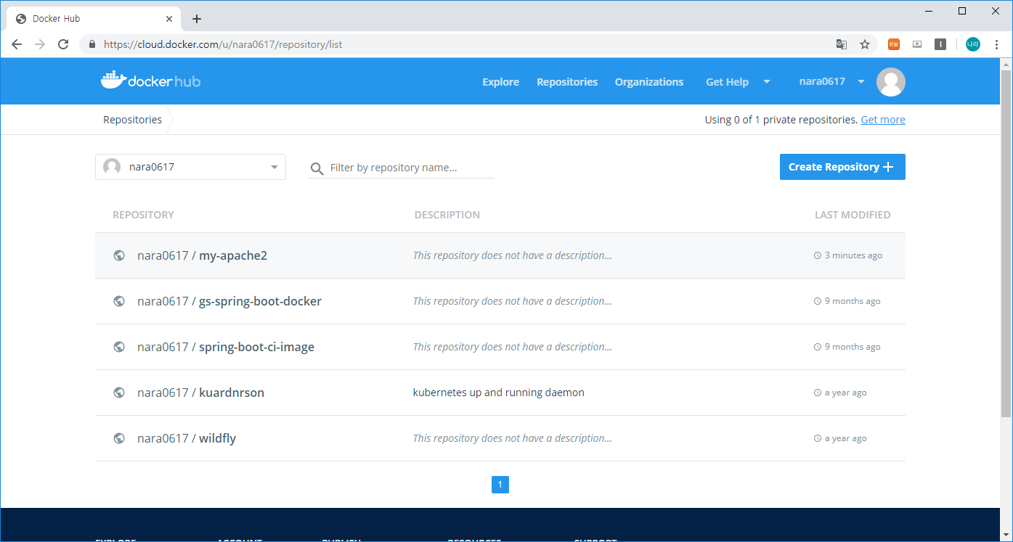The image size is (1013, 542).
Task: Click Repositories breadcrumb
Action: (x=132, y=120)
